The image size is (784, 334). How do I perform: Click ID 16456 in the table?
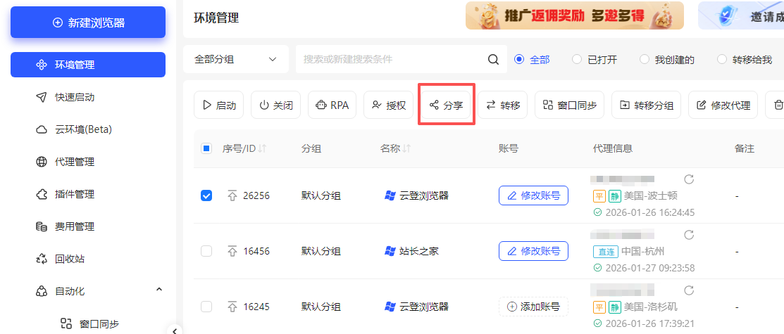tap(256, 251)
